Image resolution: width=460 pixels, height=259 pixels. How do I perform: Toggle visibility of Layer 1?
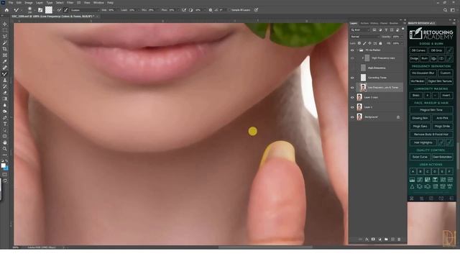tap(352, 107)
